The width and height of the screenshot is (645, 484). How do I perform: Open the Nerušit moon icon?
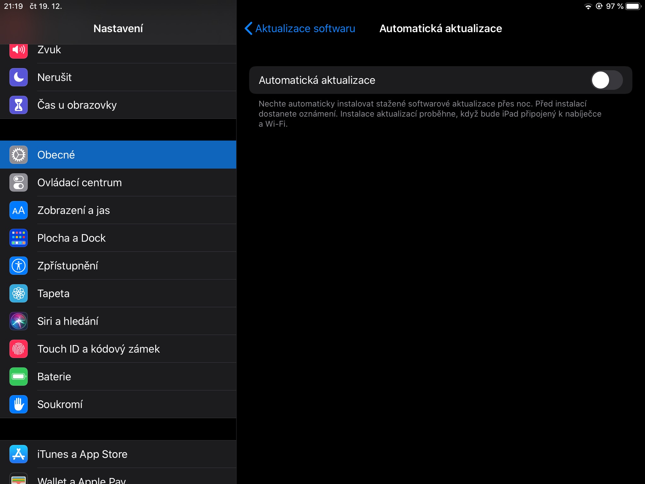click(19, 77)
